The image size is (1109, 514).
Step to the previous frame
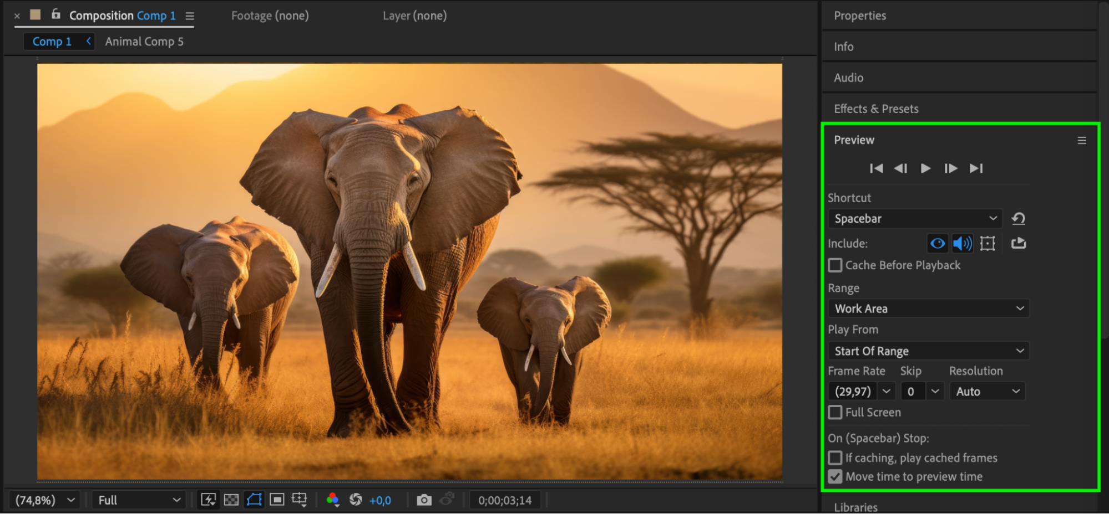point(900,168)
